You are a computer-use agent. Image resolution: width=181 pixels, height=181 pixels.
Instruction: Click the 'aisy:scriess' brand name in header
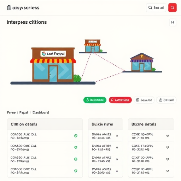click(x=26, y=8)
